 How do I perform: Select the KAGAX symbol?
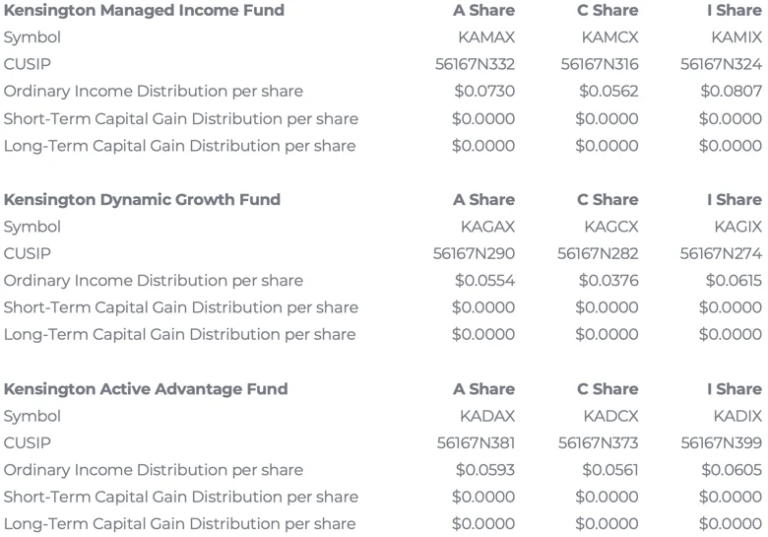487,227
